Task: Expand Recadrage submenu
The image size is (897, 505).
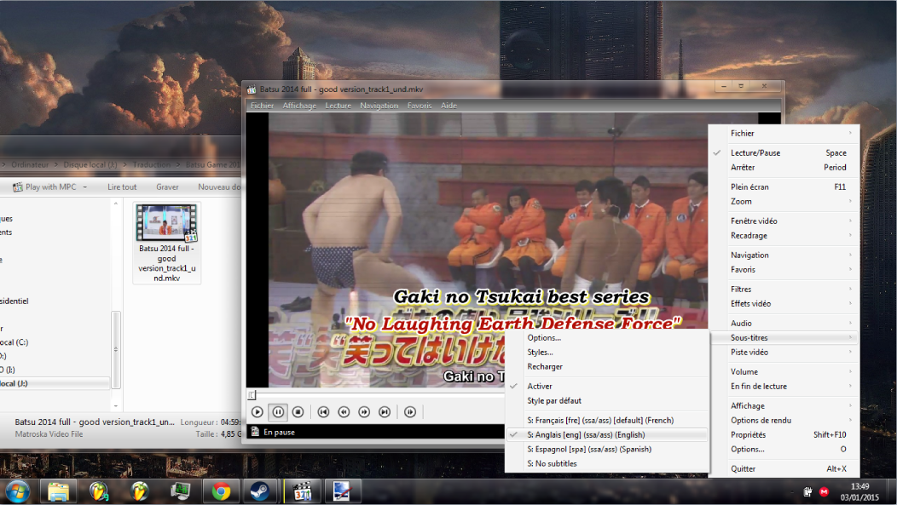Action: [784, 235]
